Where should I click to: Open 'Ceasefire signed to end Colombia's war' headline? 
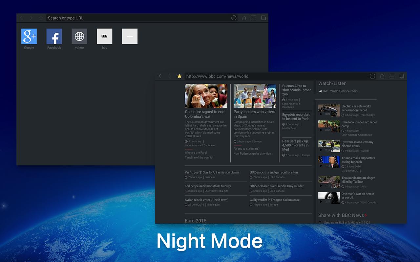(x=205, y=114)
